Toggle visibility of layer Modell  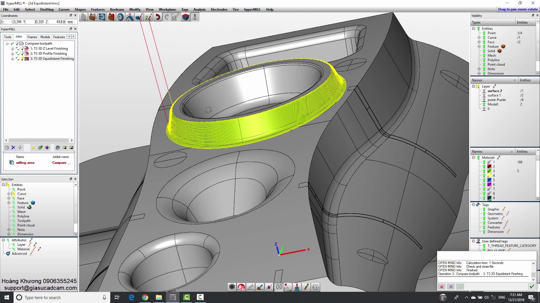pyautogui.click(x=484, y=104)
